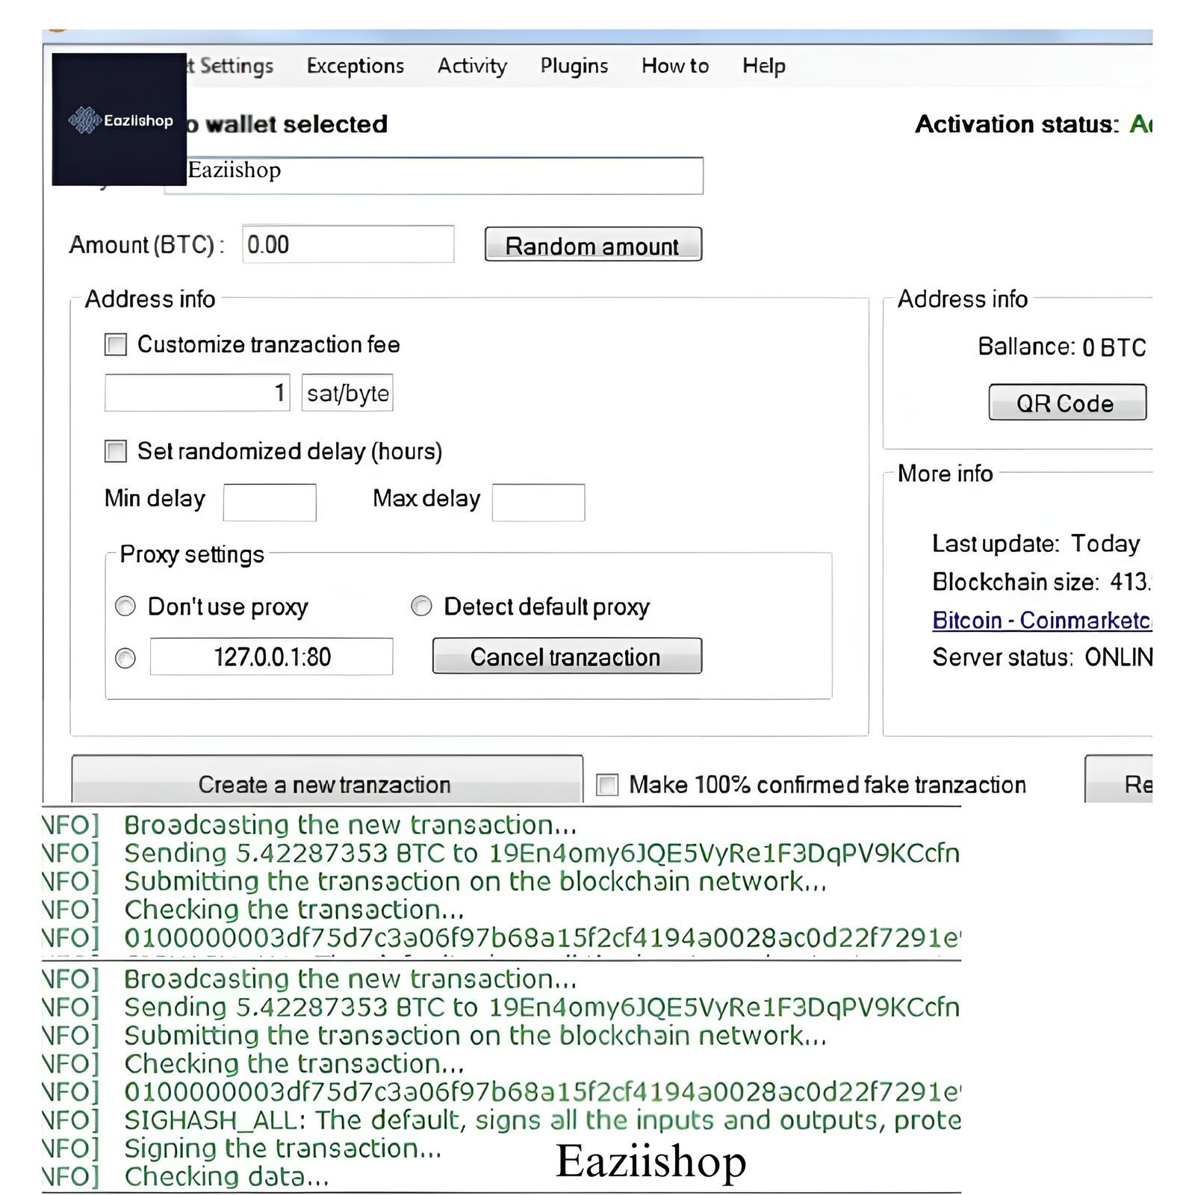Click the Cancel tranzaction button

pos(567,656)
